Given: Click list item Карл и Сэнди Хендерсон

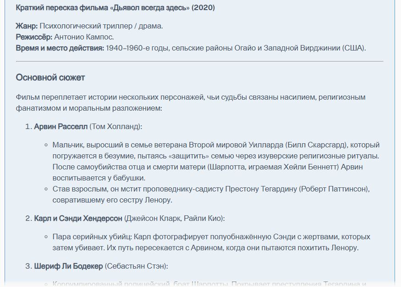Looking at the screenshot, I should click(78, 219).
